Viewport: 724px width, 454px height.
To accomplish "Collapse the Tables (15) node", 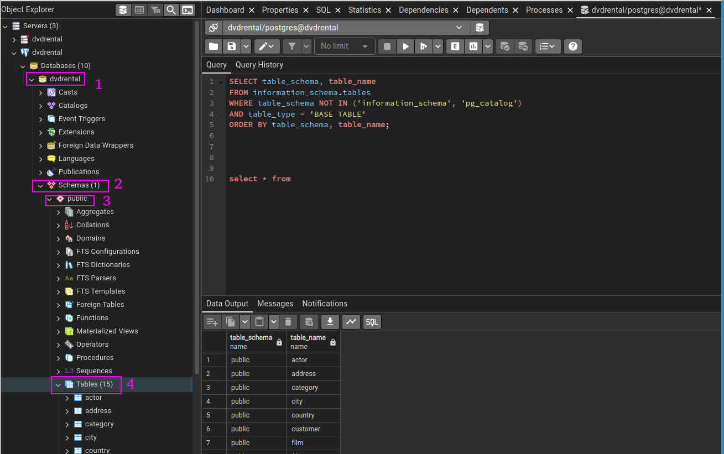I will coord(58,384).
